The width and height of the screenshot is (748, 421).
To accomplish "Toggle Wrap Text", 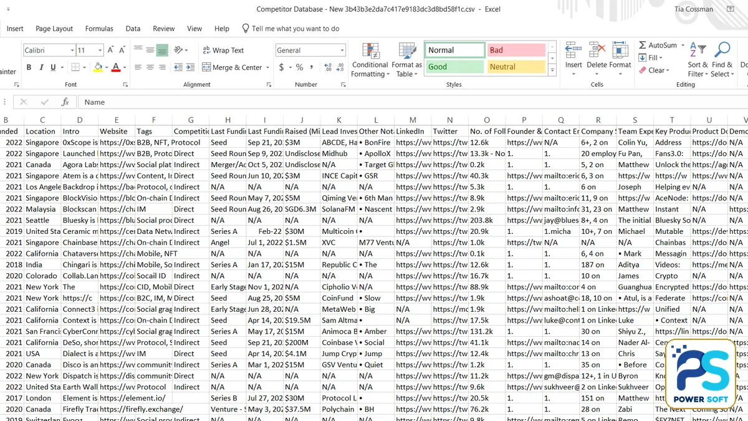I will (x=223, y=51).
